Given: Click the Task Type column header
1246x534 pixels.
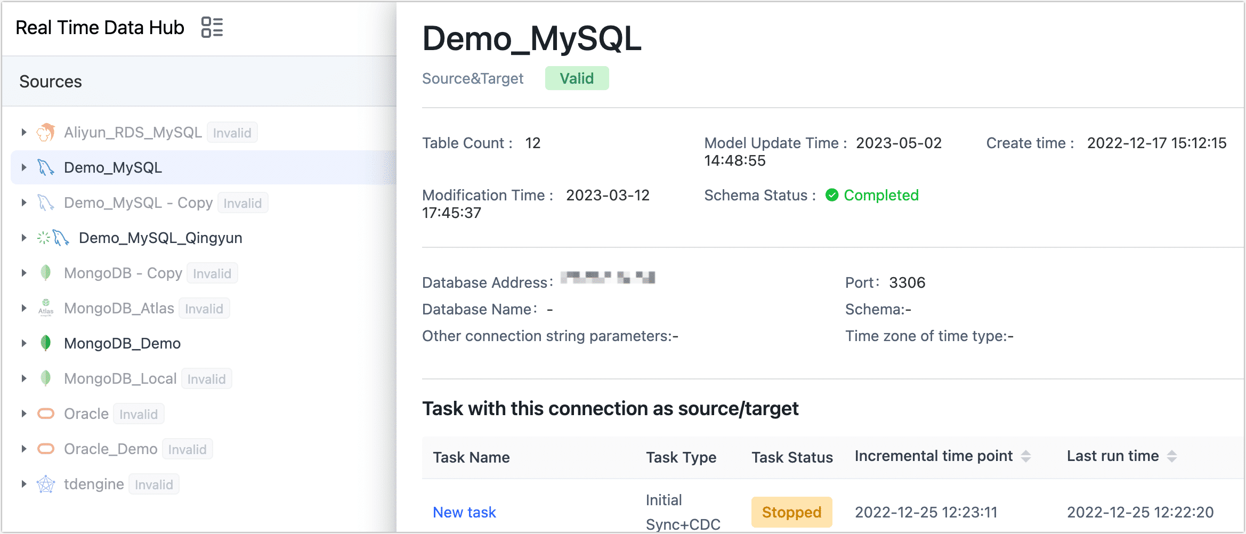Looking at the screenshot, I should click(x=681, y=457).
